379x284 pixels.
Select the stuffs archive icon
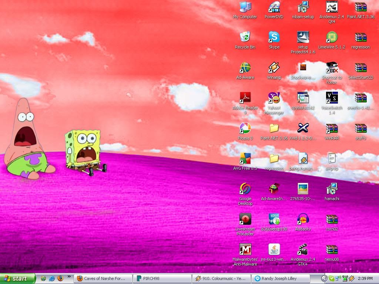360,128
